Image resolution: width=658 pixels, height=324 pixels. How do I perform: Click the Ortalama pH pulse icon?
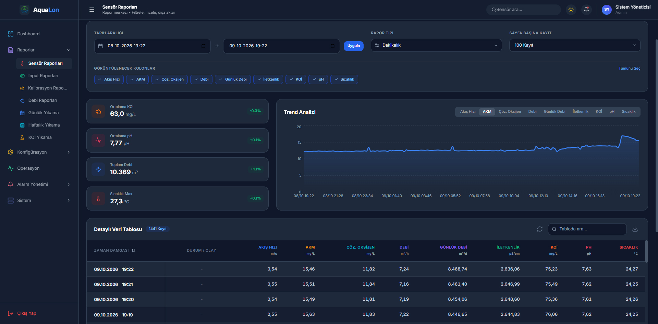[98, 140]
